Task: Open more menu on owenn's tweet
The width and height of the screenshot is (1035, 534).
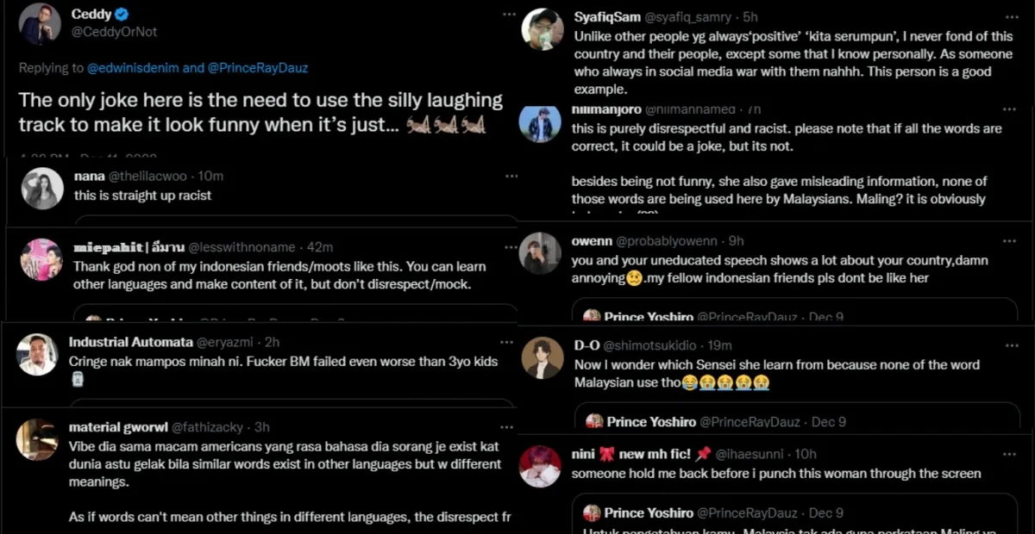Action: pyautogui.click(x=1010, y=241)
